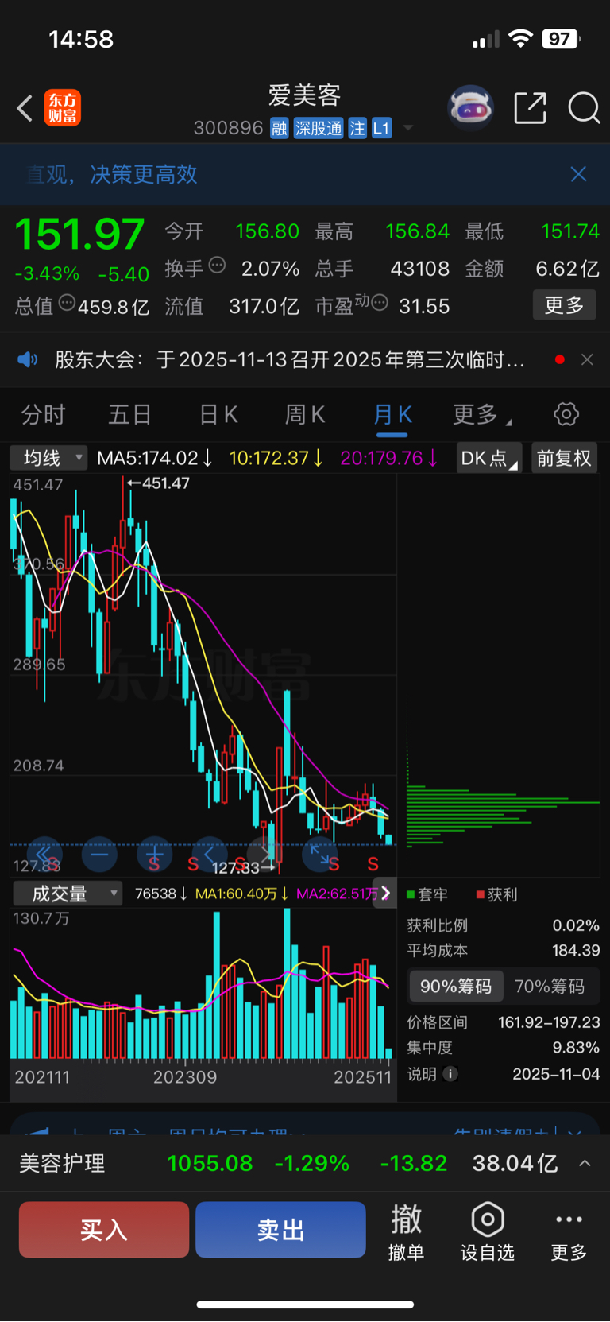
Task: Expand chart to fullscreen
Action: point(320,855)
